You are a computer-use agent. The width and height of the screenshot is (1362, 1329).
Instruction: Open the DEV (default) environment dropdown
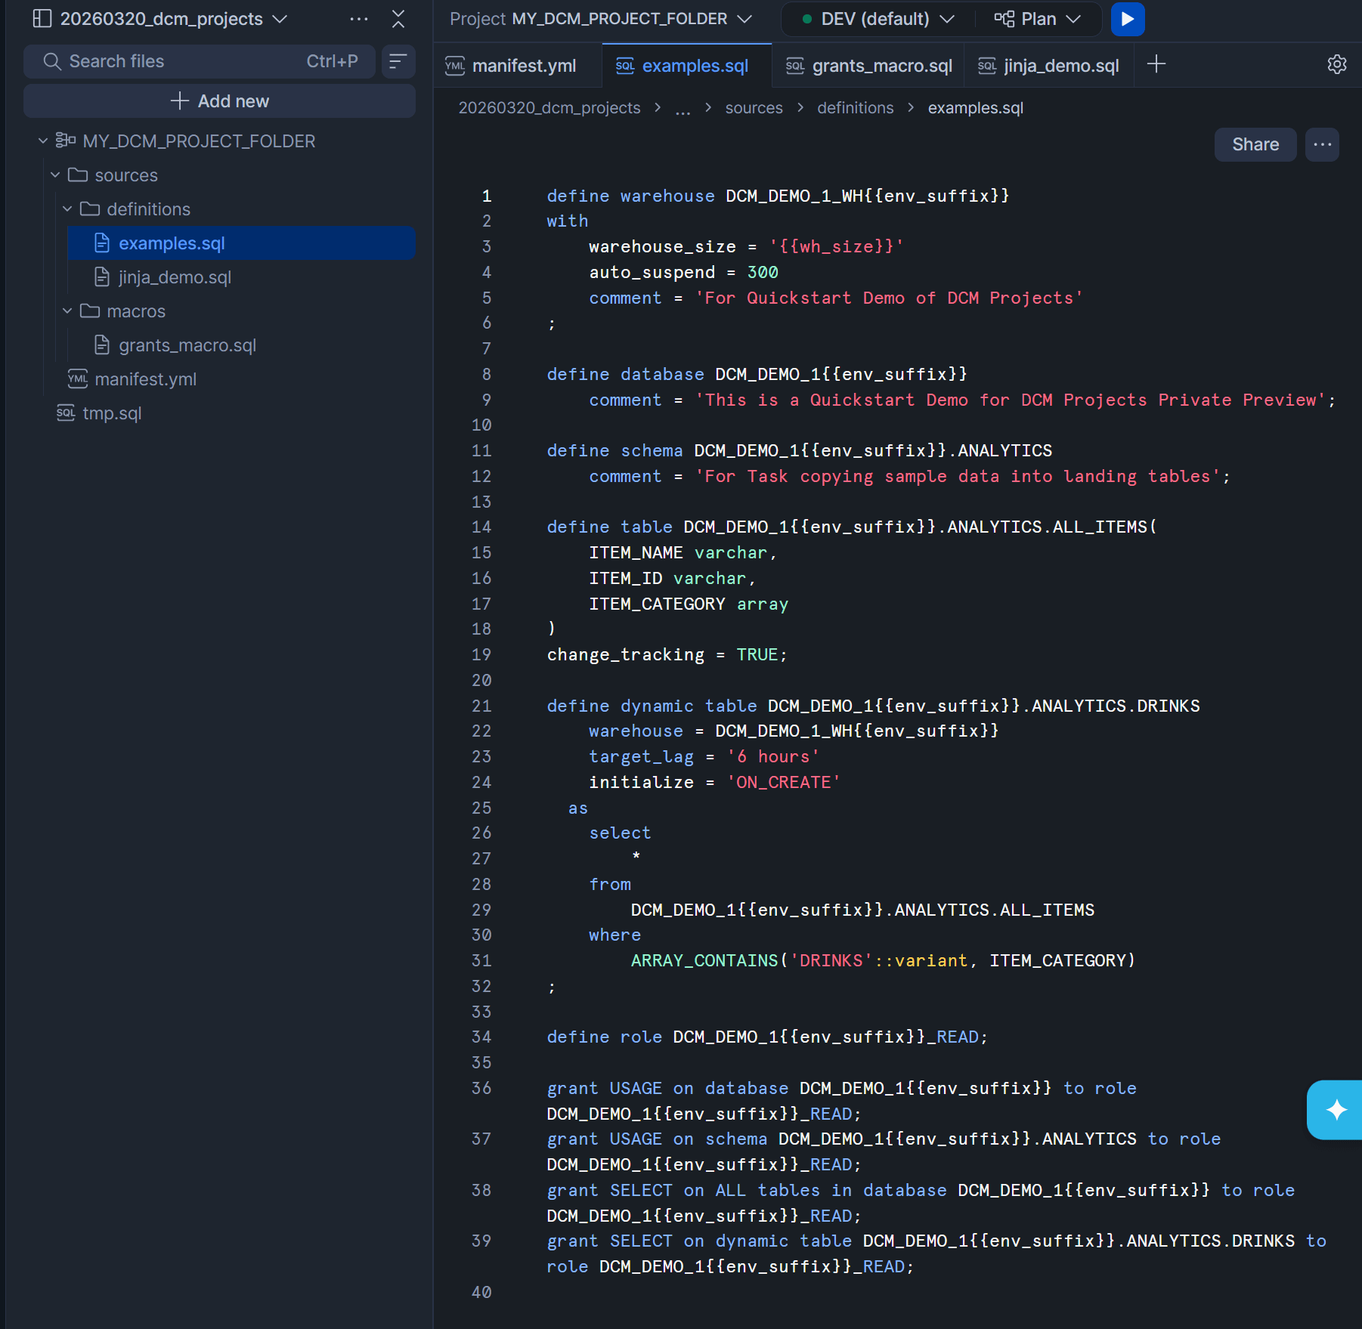pyautogui.click(x=877, y=19)
